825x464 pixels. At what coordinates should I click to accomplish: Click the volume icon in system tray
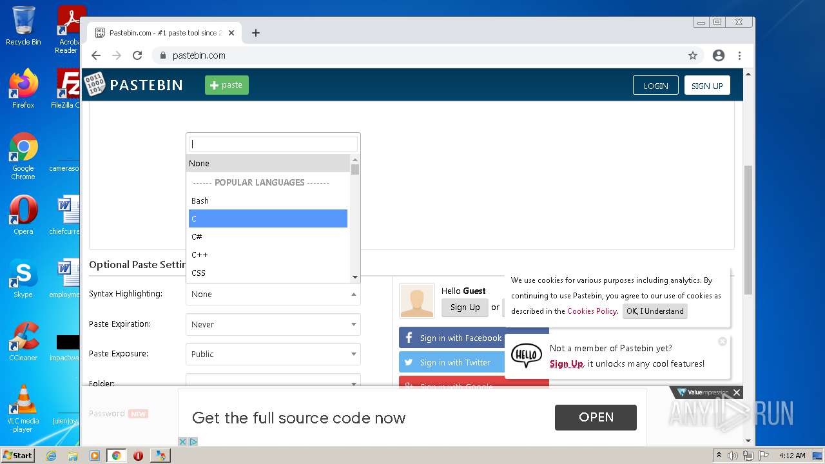tap(733, 456)
